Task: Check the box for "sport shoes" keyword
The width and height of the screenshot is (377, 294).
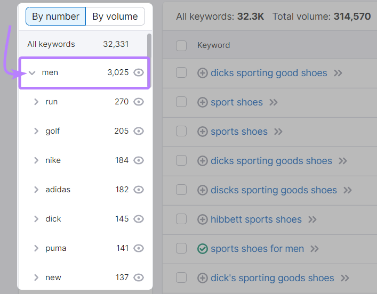Action: pyautogui.click(x=181, y=102)
